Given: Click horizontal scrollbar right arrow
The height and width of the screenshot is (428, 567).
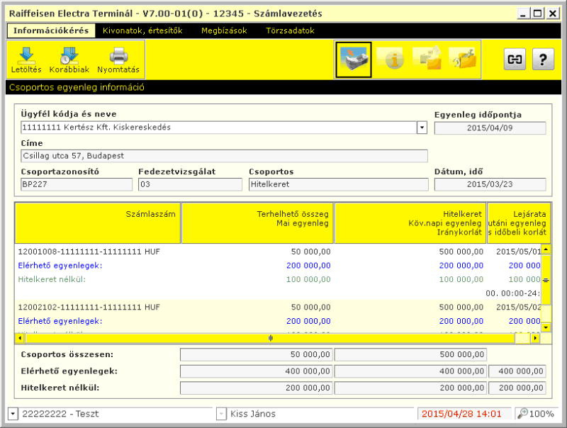Looking at the screenshot, I should point(535,338).
